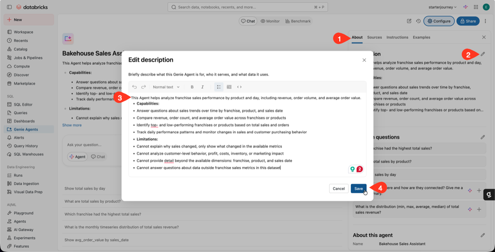
Task: Open Dashboards in the sidebar
Action: 29,121
